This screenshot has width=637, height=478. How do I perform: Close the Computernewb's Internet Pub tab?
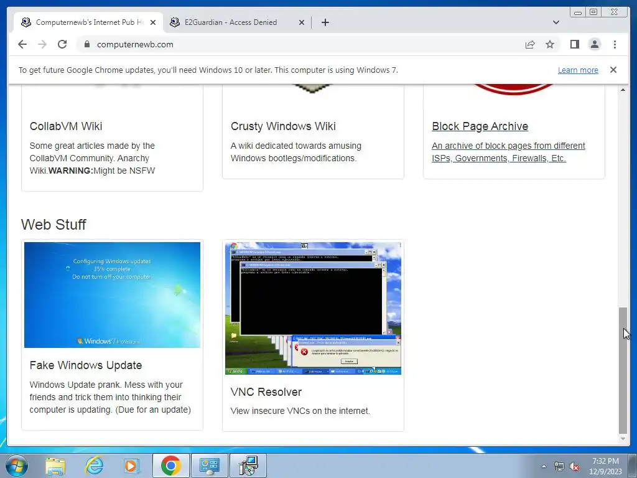(153, 22)
